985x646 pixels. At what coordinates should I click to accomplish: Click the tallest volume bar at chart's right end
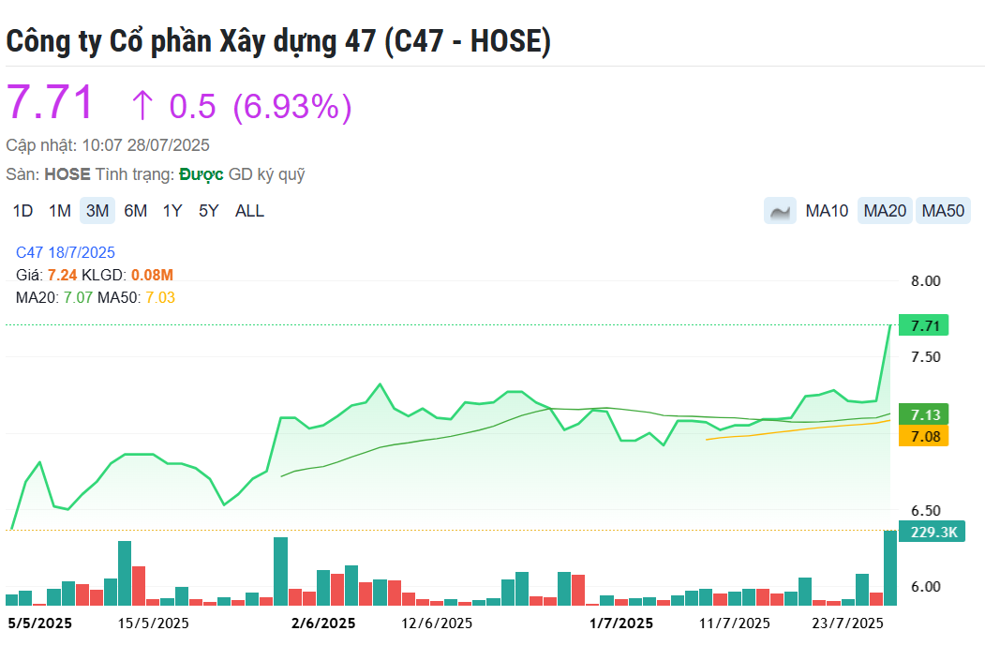coord(890,568)
